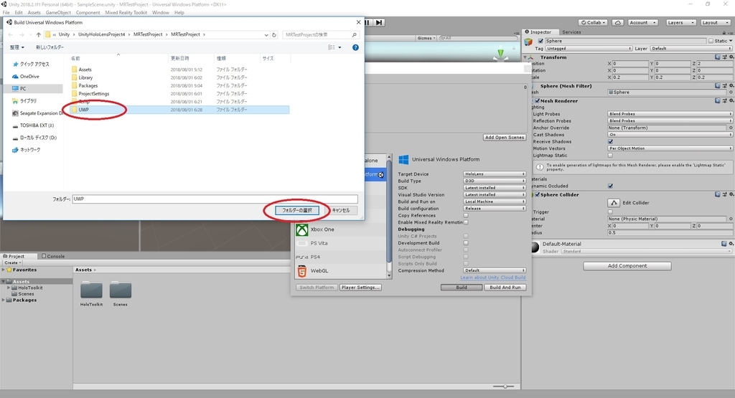Click the Sphere name field in Inspector

(x=625, y=41)
